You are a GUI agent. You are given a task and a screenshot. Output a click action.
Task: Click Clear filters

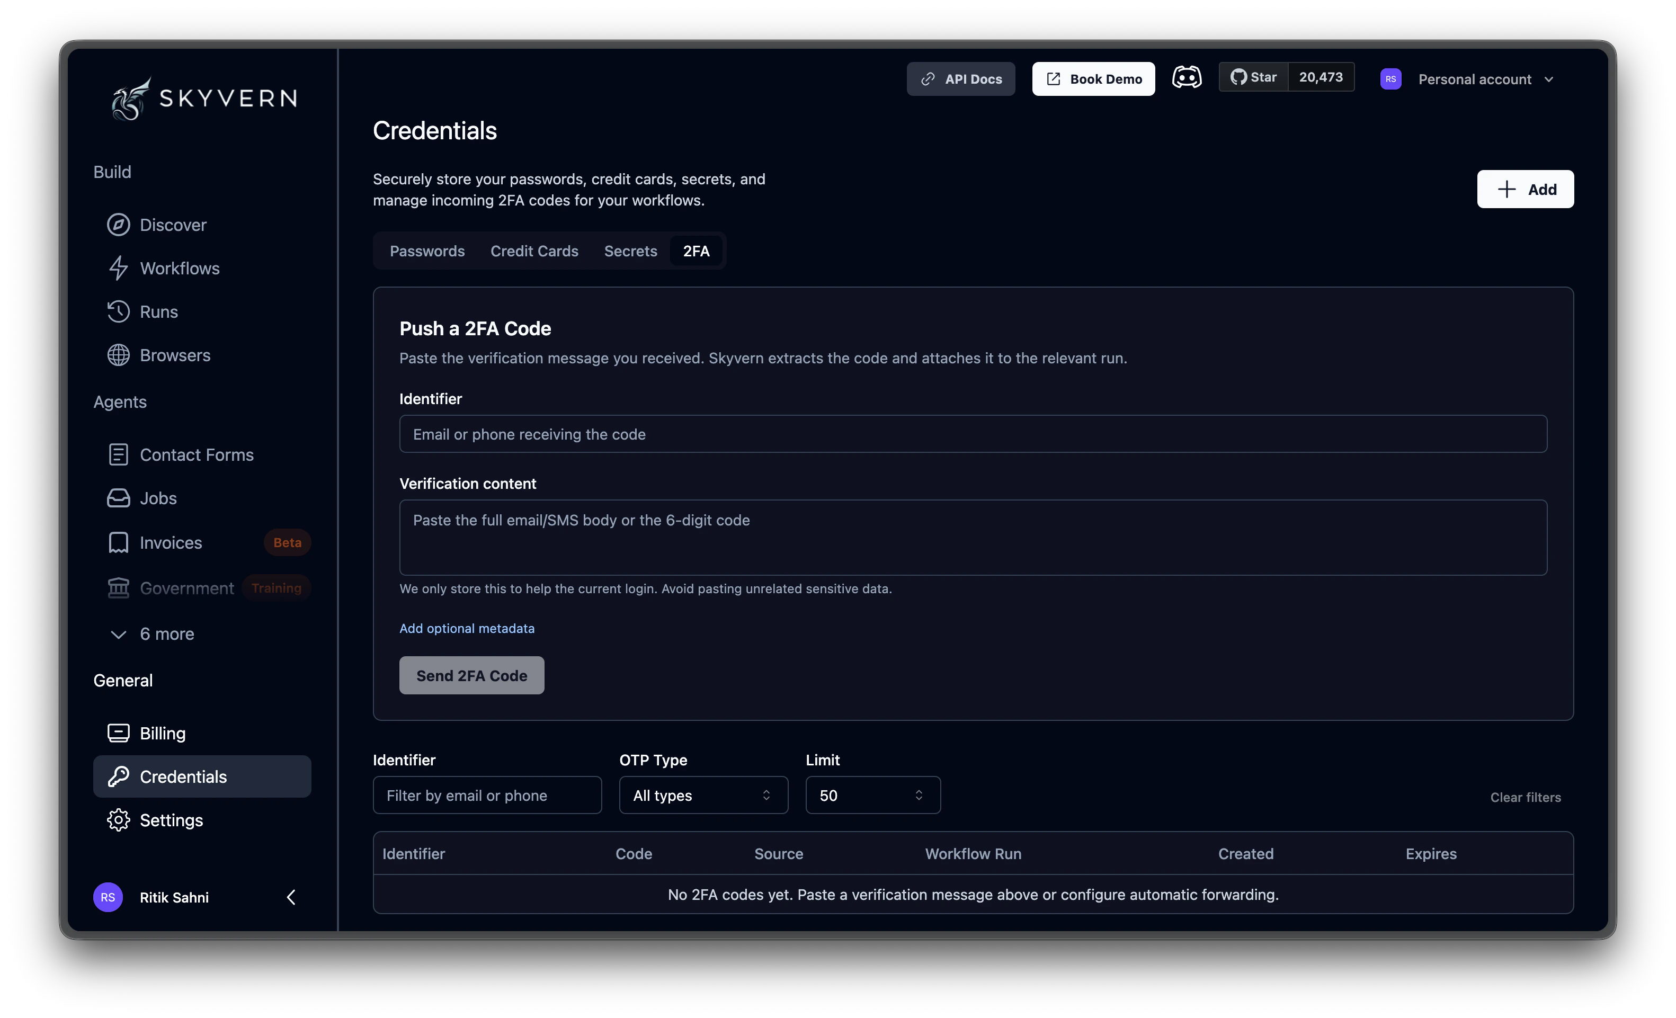tap(1526, 796)
